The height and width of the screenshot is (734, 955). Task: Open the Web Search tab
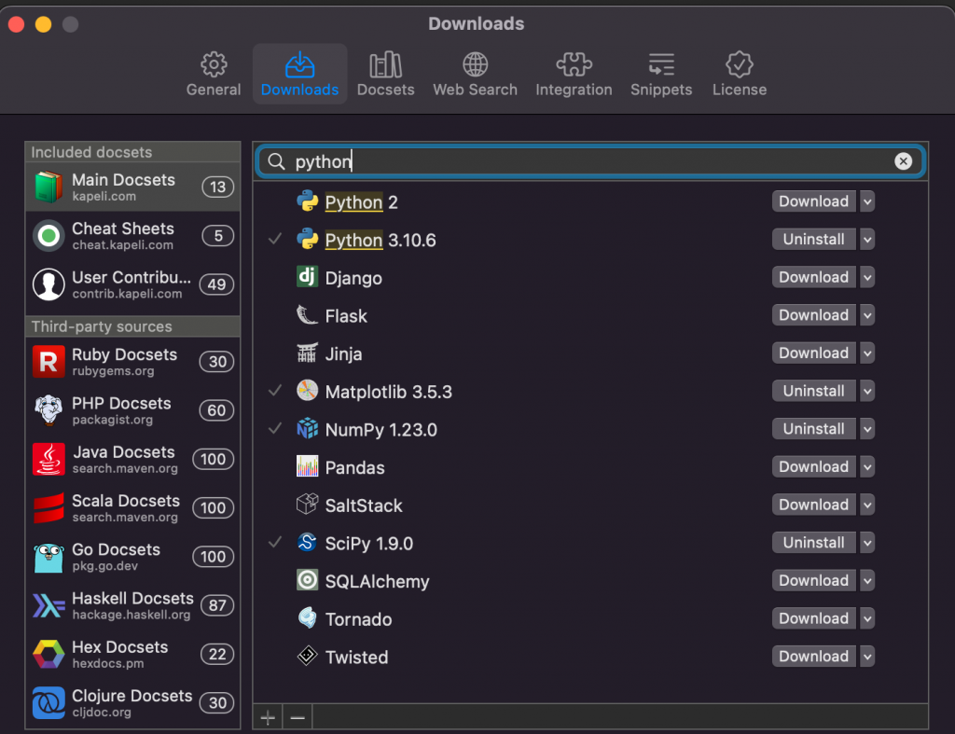click(475, 75)
